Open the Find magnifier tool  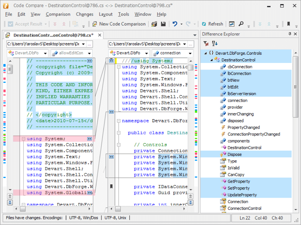pos(241,24)
